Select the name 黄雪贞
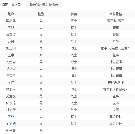The image size is (135, 134). click(11, 34)
